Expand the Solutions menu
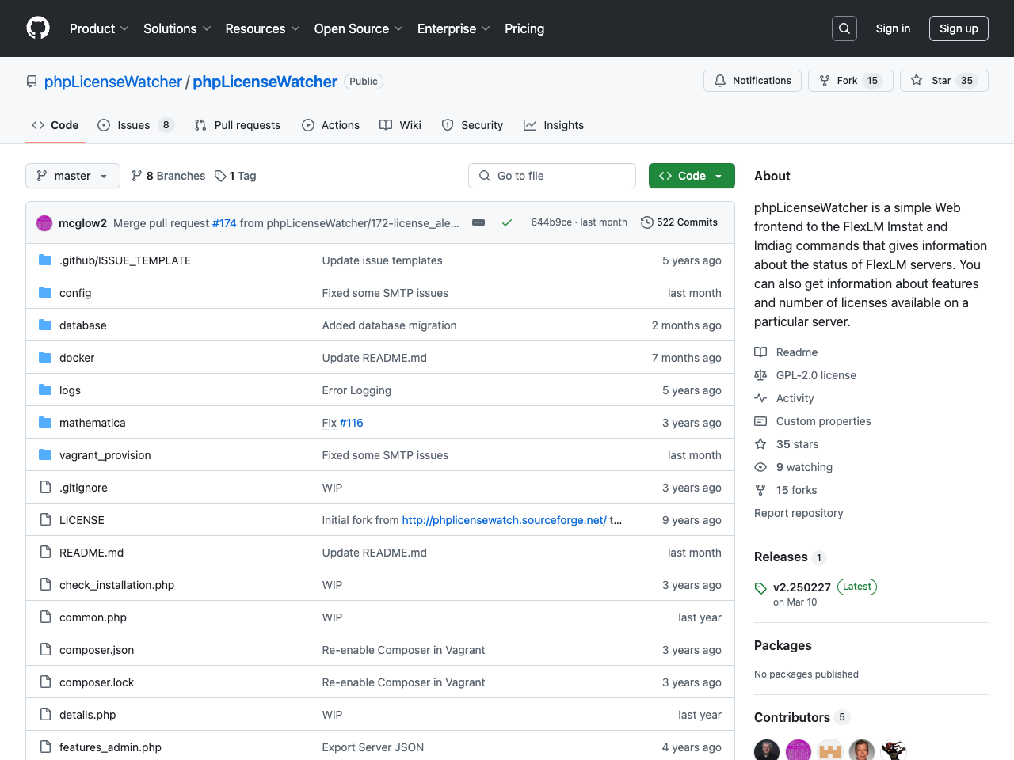This screenshot has width=1014, height=760. pos(177,28)
